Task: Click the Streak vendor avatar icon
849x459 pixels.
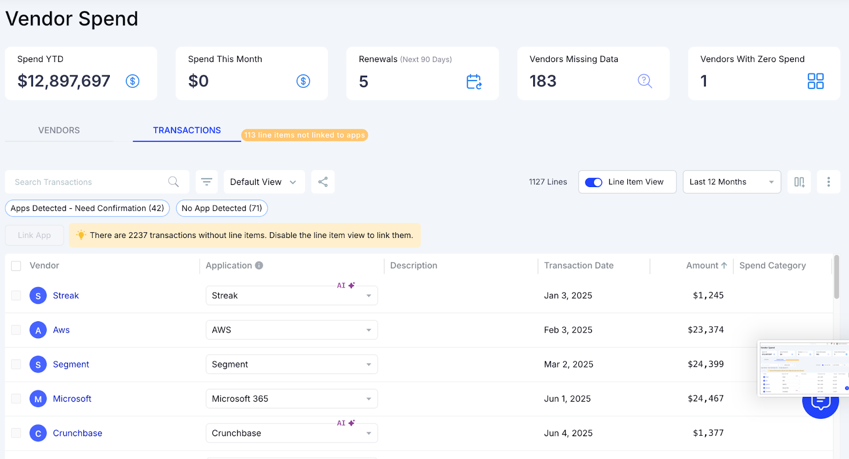Action: click(38, 296)
